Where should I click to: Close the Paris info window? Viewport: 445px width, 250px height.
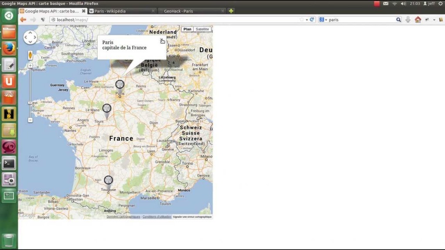[x=161, y=39]
